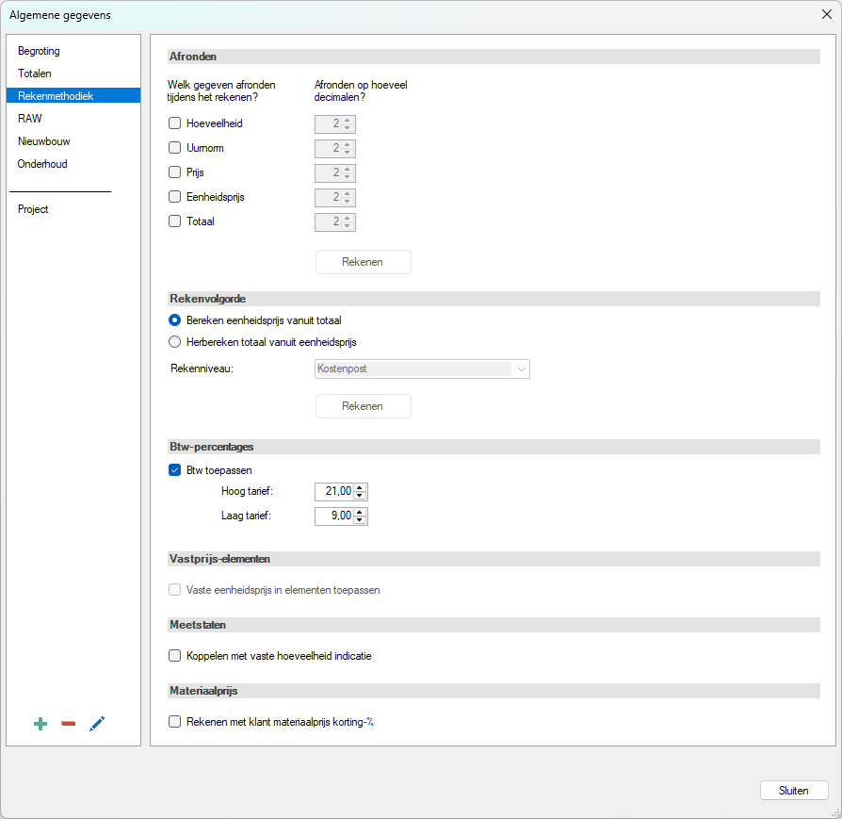Screen dimensions: 842x819
Task: Enable rounding for Hoeveelheid
Action: coord(174,123)
